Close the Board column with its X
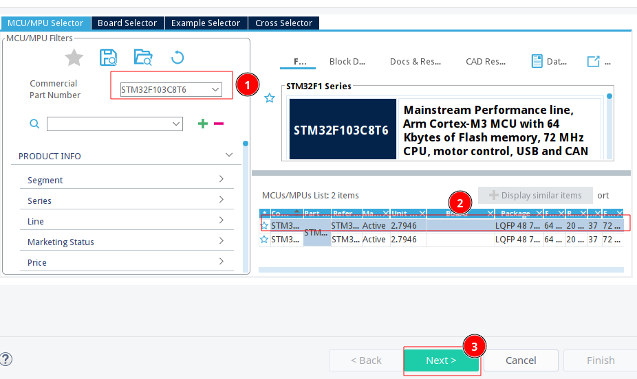637x379 pixels. click(x=490, y=214)
